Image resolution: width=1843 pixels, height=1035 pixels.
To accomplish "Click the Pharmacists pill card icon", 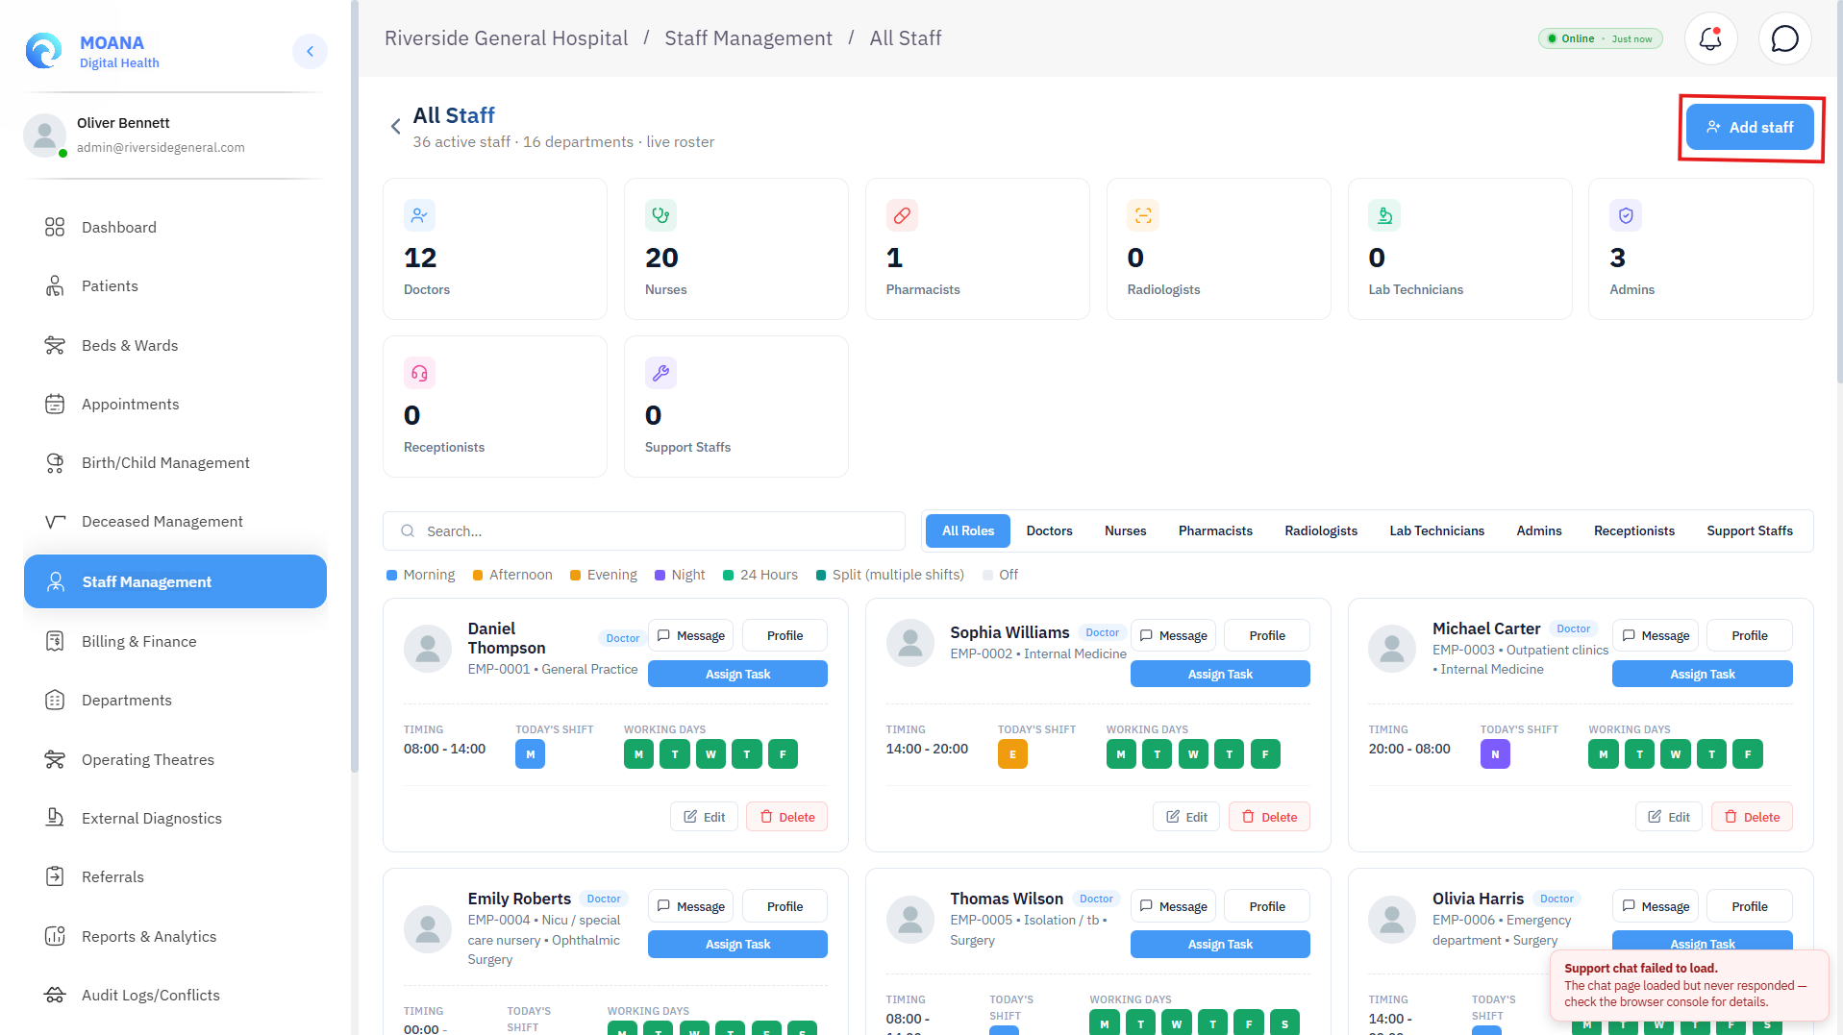I will pyautogui.click(x=902, y=215).
